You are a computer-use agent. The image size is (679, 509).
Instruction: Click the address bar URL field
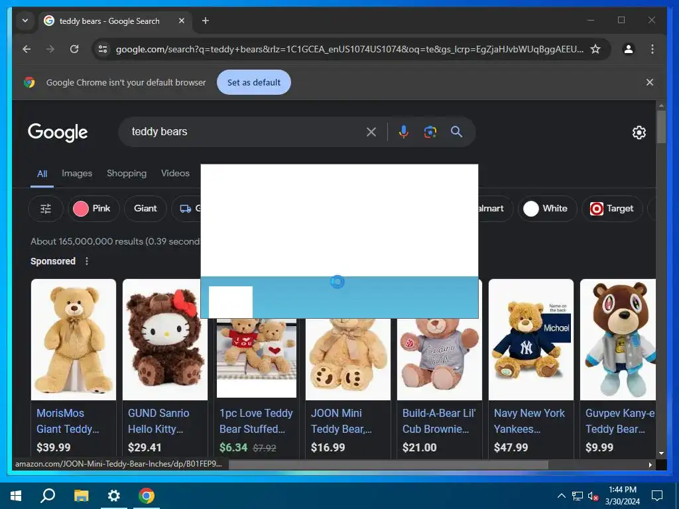tap(349, 49)
